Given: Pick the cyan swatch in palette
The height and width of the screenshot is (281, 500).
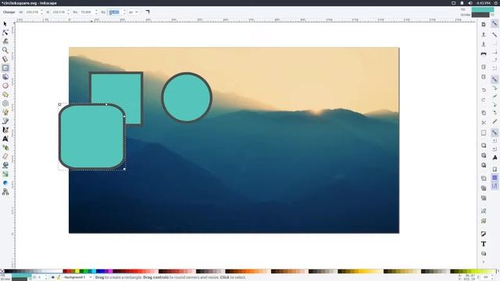Looking at the screenshot, I should 94,272.
